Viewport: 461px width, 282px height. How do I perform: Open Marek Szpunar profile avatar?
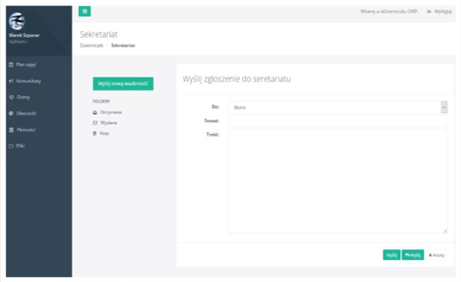pos(17,21)
